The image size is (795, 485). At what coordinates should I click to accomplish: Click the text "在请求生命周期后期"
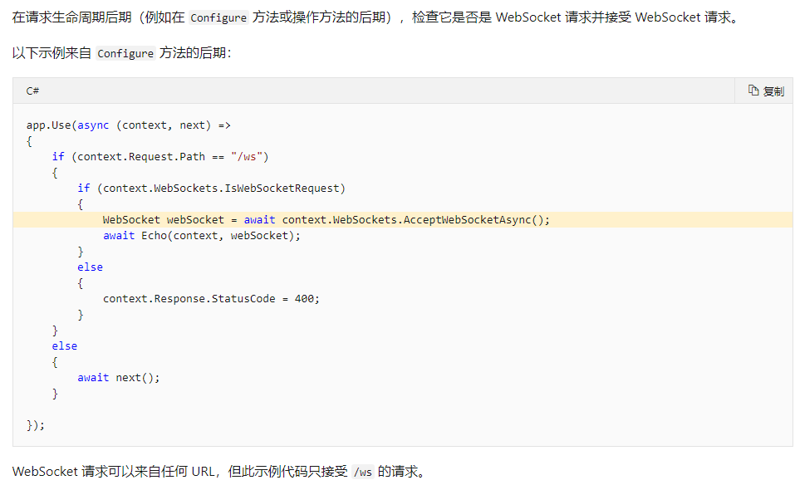pyautogui.click(x=70, y=17)
